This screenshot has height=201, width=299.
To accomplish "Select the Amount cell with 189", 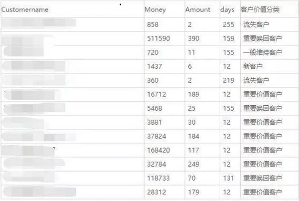I will 193,94.
